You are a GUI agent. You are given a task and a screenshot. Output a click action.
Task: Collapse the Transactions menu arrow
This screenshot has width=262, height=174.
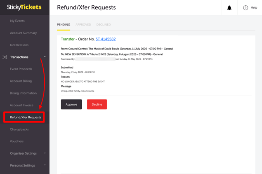45,57
